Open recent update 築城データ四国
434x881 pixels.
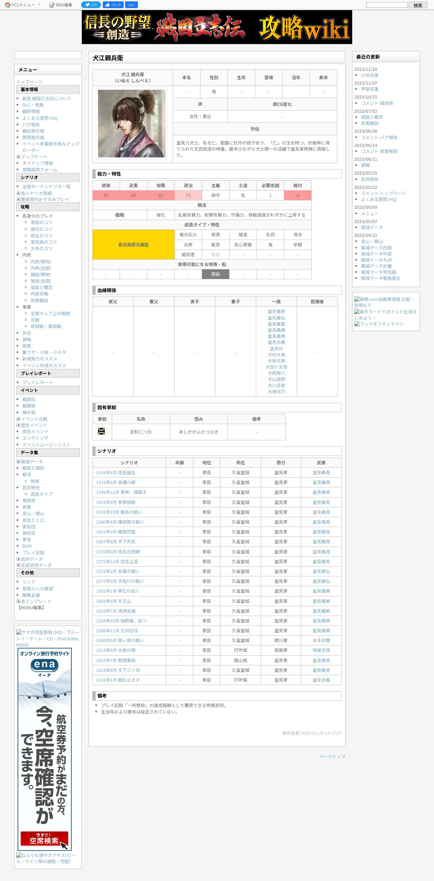[376, 248]
